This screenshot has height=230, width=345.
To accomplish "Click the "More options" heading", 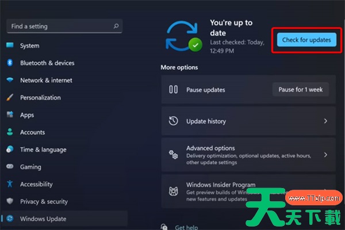I will [179, 67].
